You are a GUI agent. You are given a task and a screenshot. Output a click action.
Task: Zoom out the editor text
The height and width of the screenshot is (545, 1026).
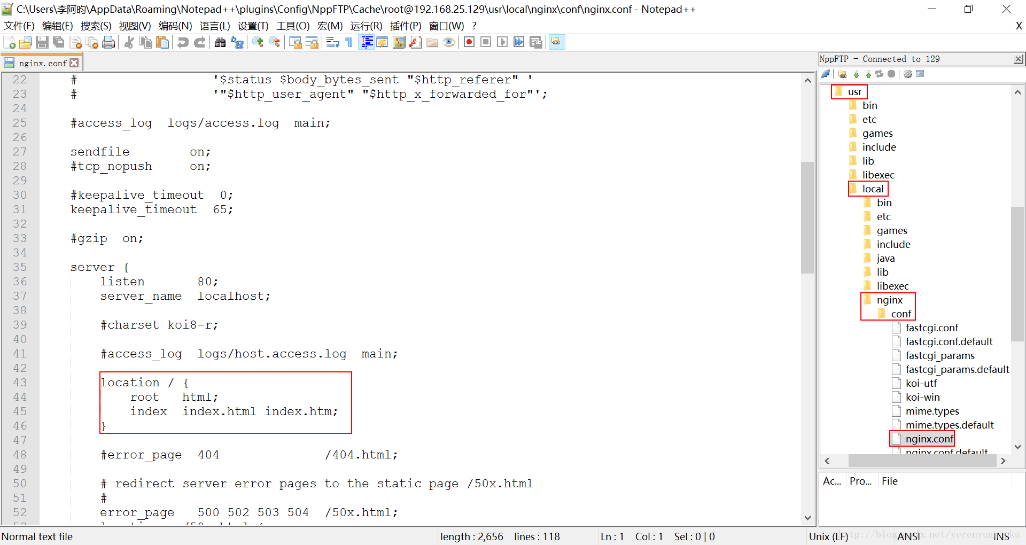(274, 42)
